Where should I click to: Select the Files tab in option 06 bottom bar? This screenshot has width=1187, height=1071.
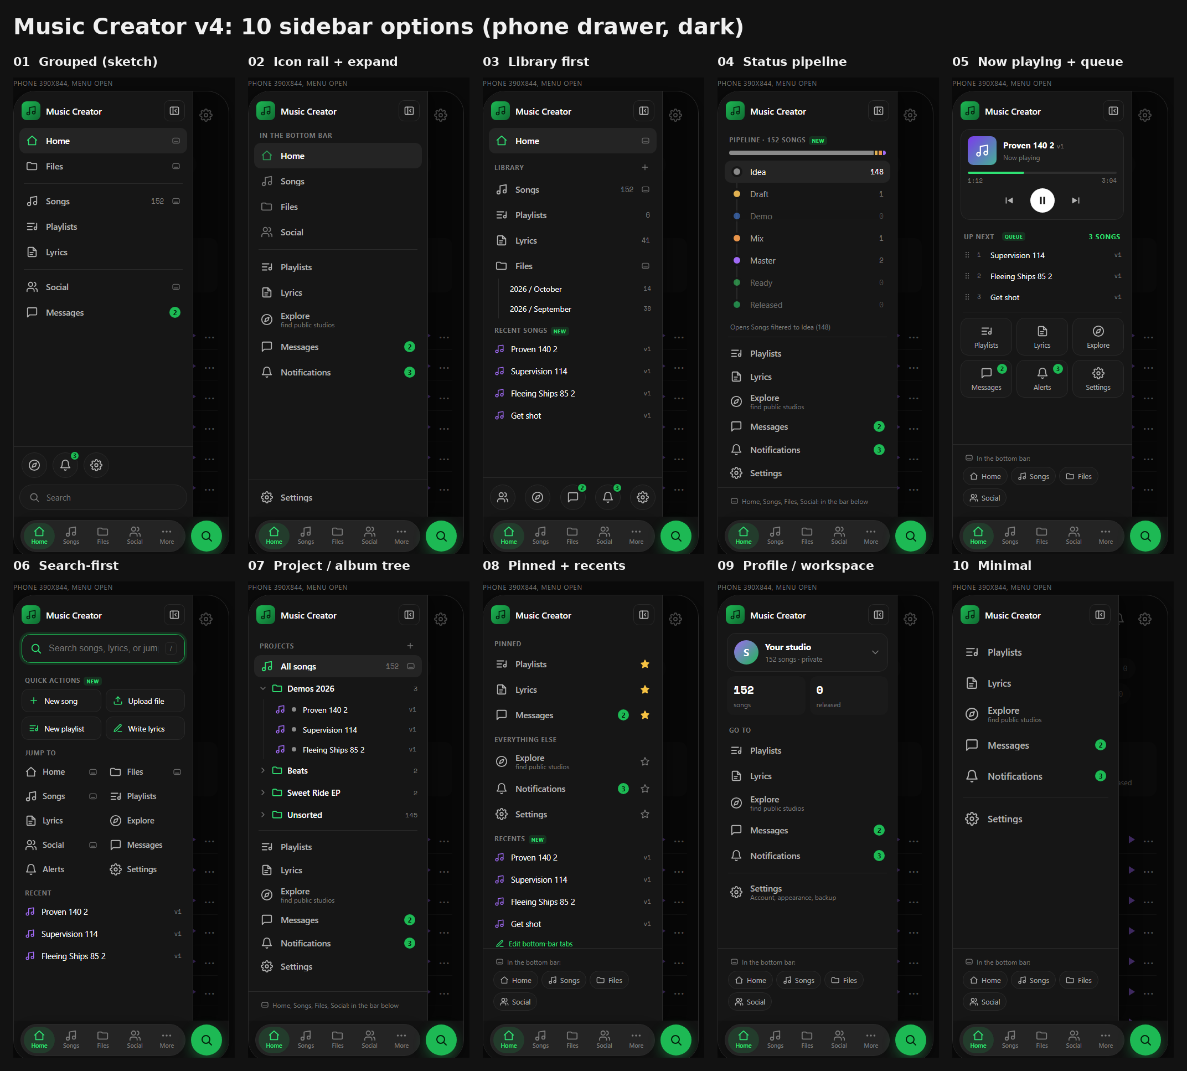coord(103,1040)
